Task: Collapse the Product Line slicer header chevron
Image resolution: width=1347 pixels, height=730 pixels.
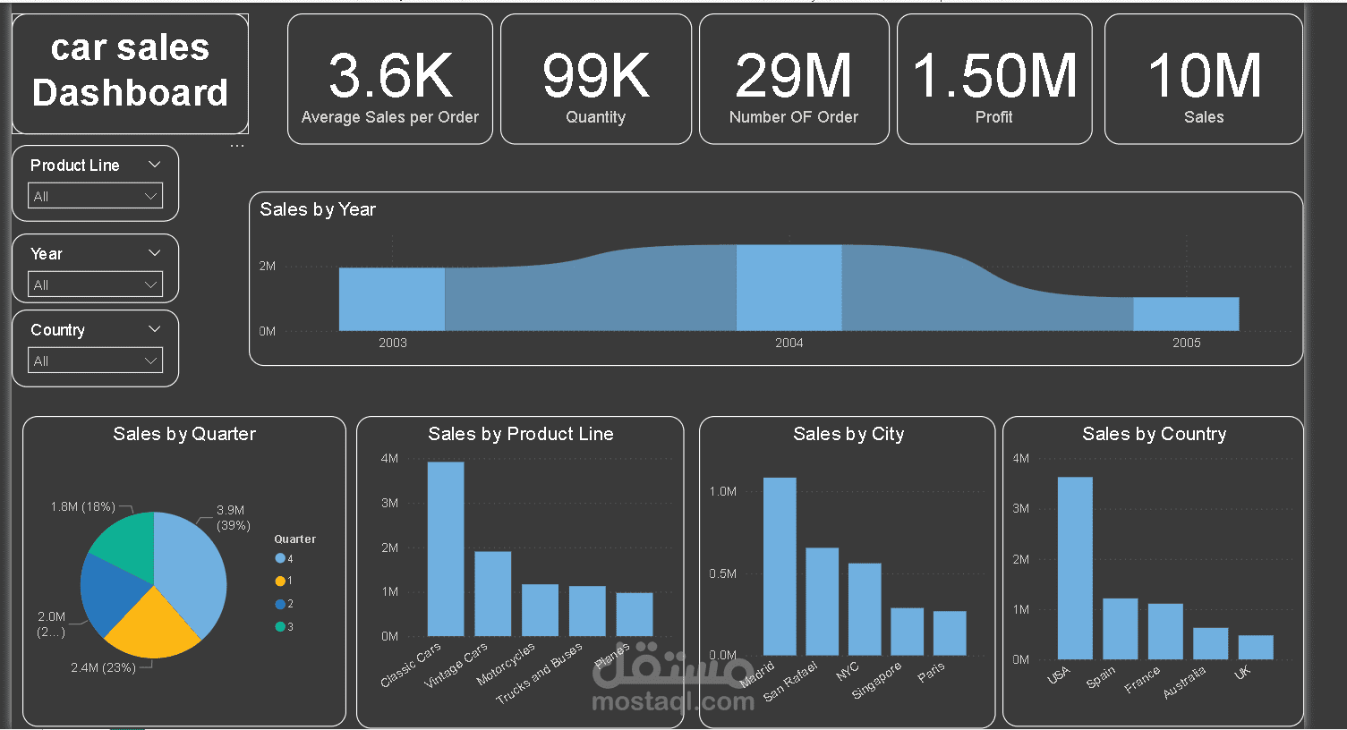Action: [x=154, y=165]
